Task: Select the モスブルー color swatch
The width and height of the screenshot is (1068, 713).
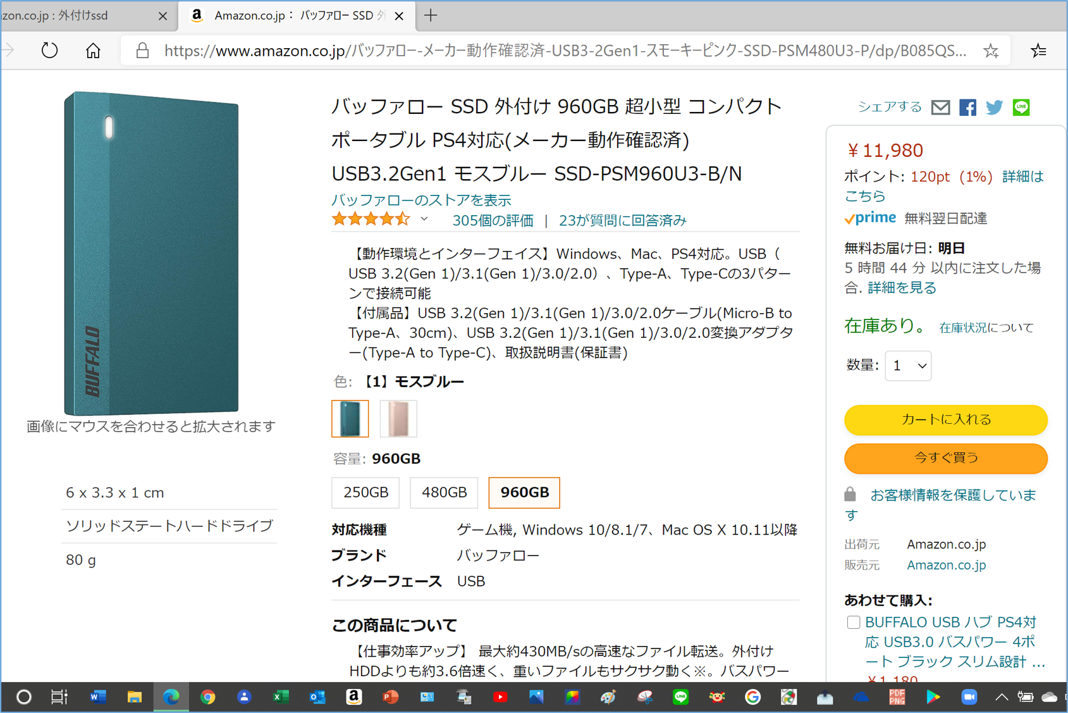Action: click(350, 418)
